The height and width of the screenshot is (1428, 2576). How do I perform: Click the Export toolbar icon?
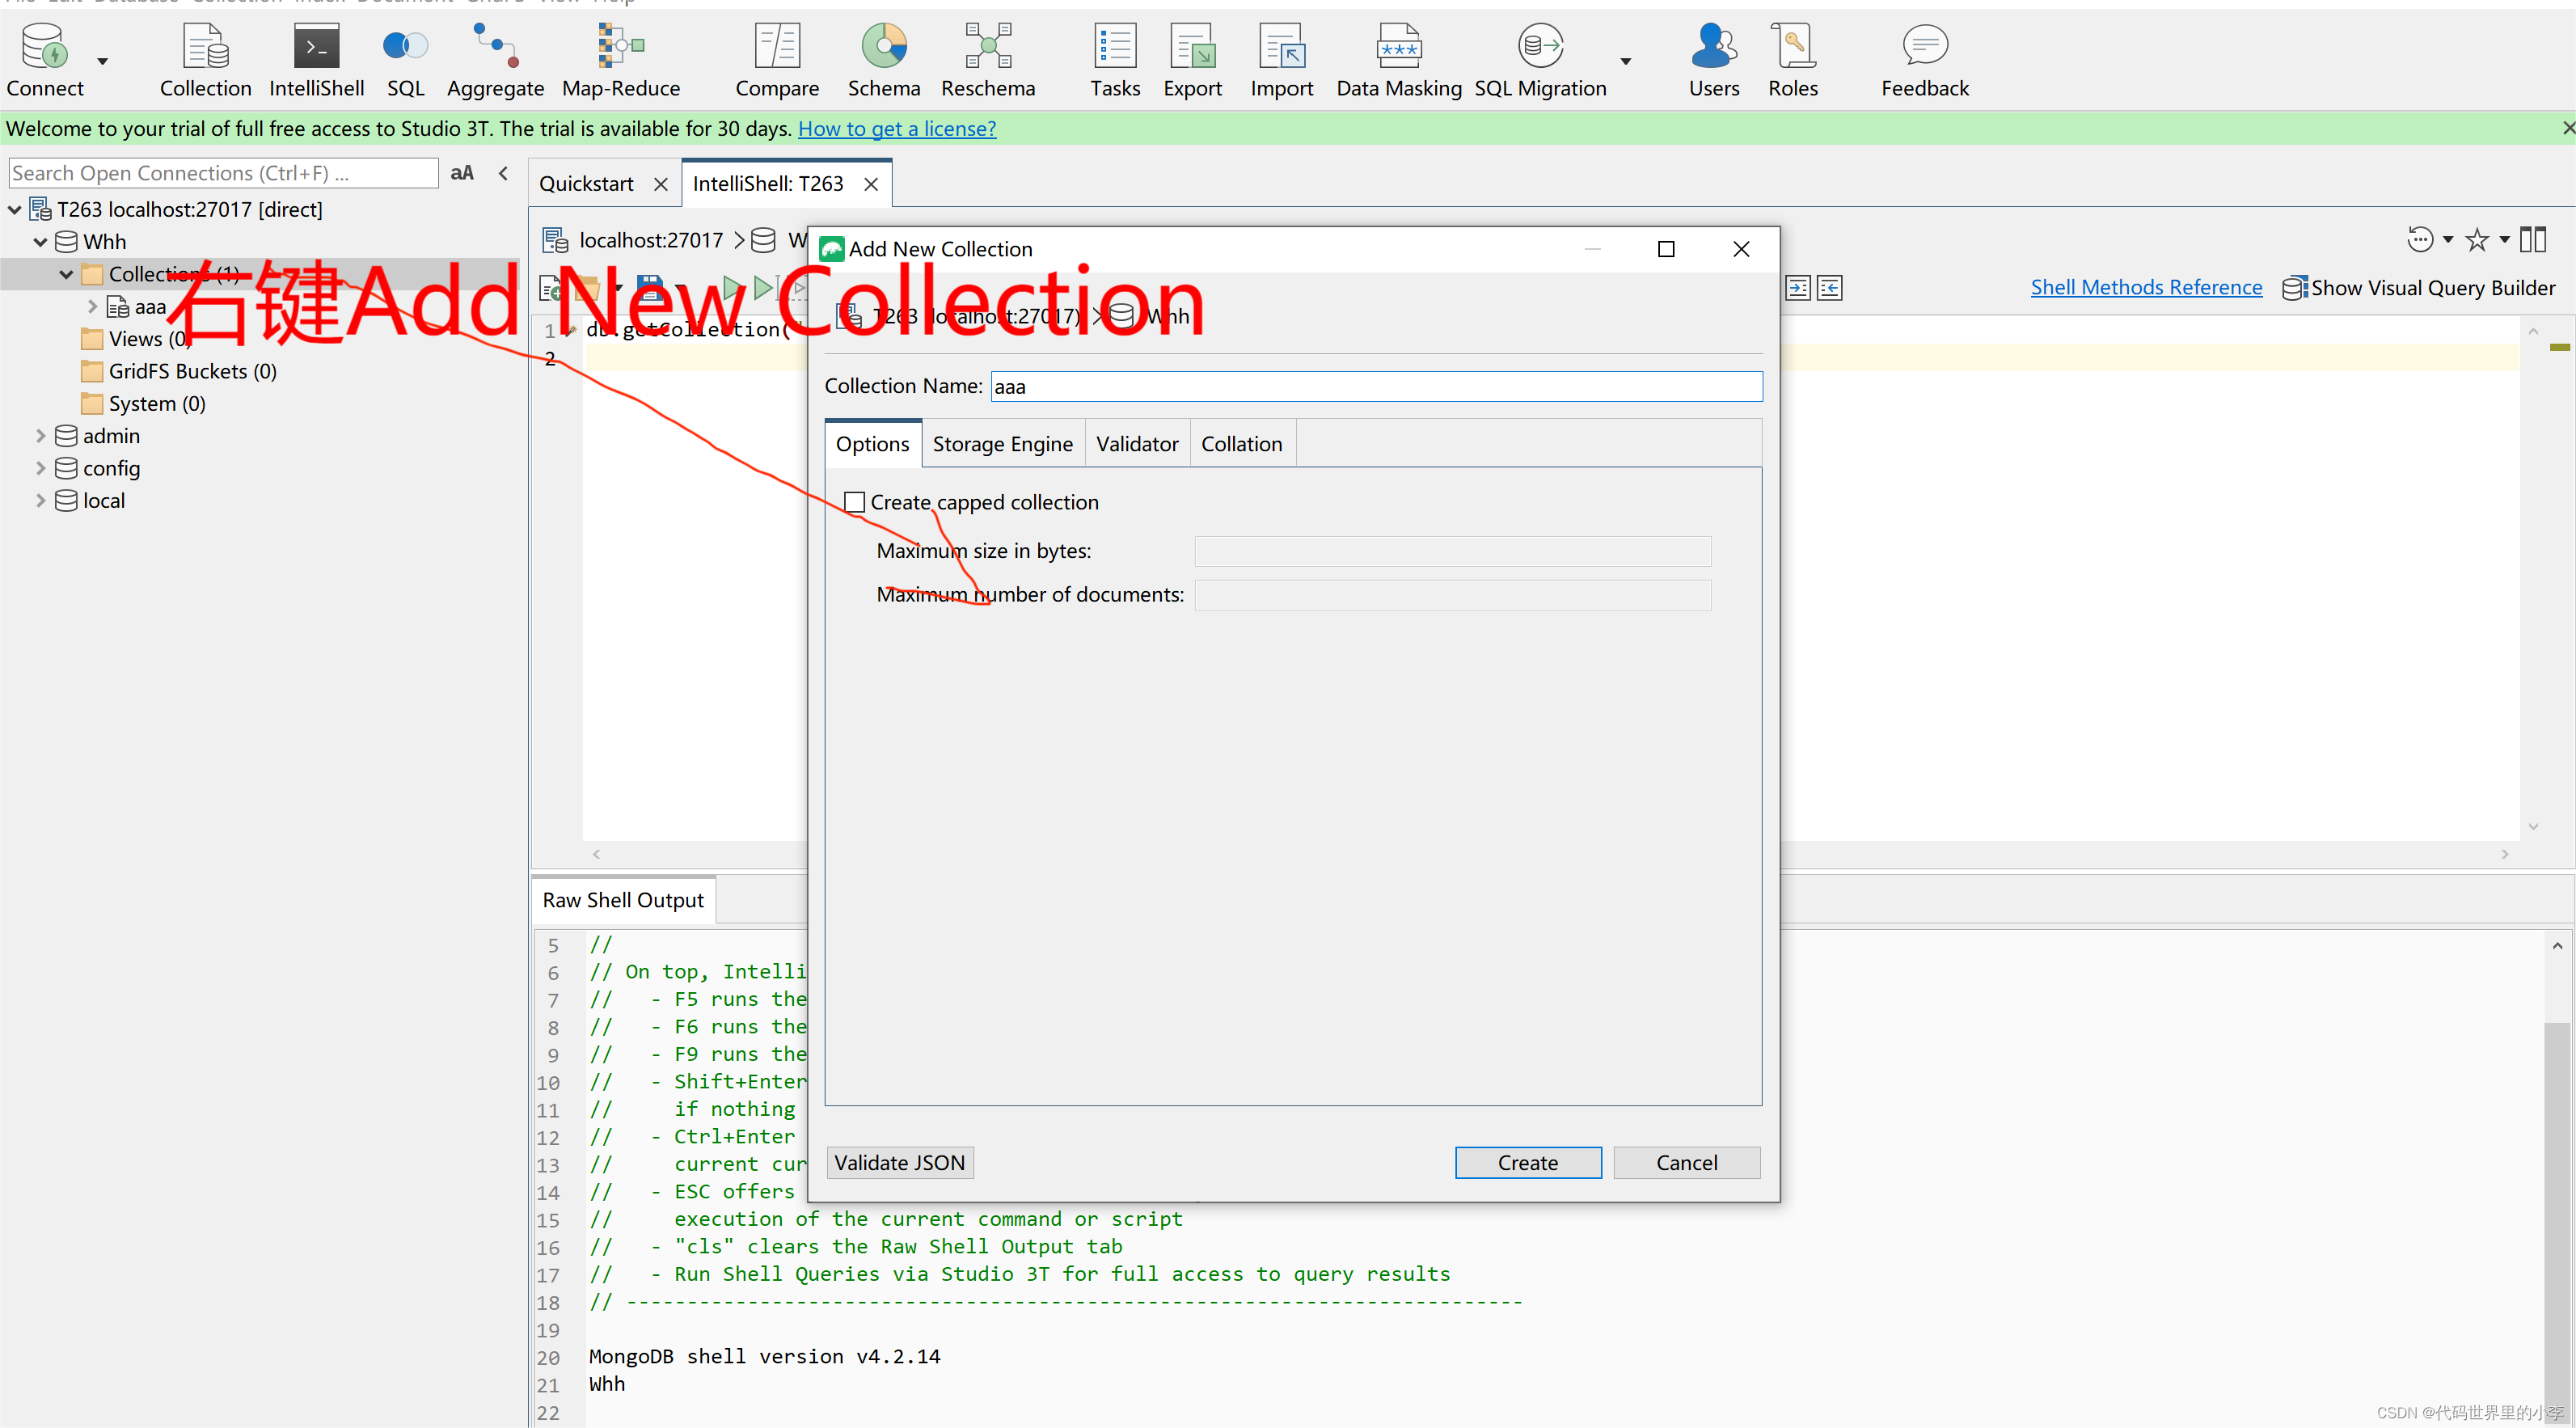tap(1192, 60)
